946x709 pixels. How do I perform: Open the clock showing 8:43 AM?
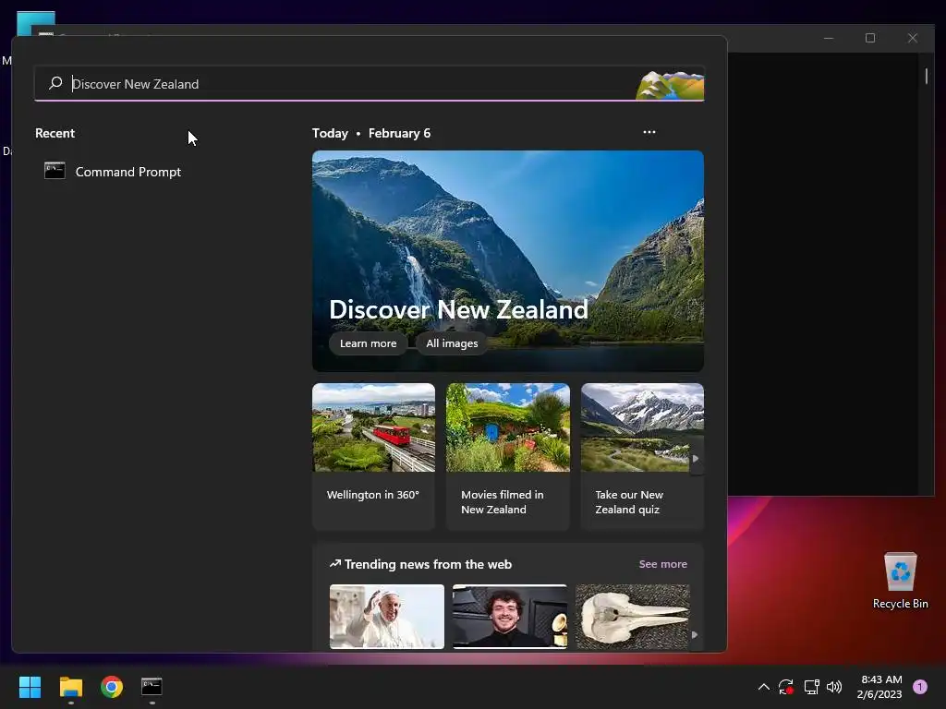point(880,687)
